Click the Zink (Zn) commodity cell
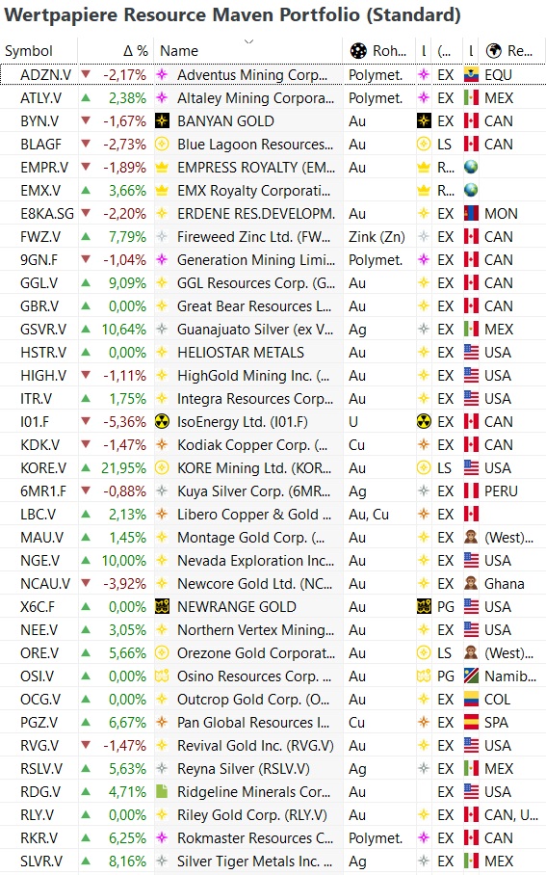 click(377, 237)
